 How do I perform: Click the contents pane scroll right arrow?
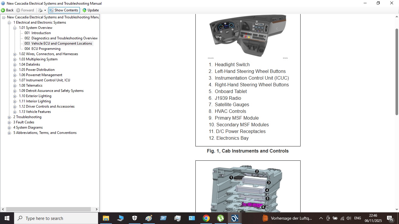pyautogui.click(x=97, y=209)
